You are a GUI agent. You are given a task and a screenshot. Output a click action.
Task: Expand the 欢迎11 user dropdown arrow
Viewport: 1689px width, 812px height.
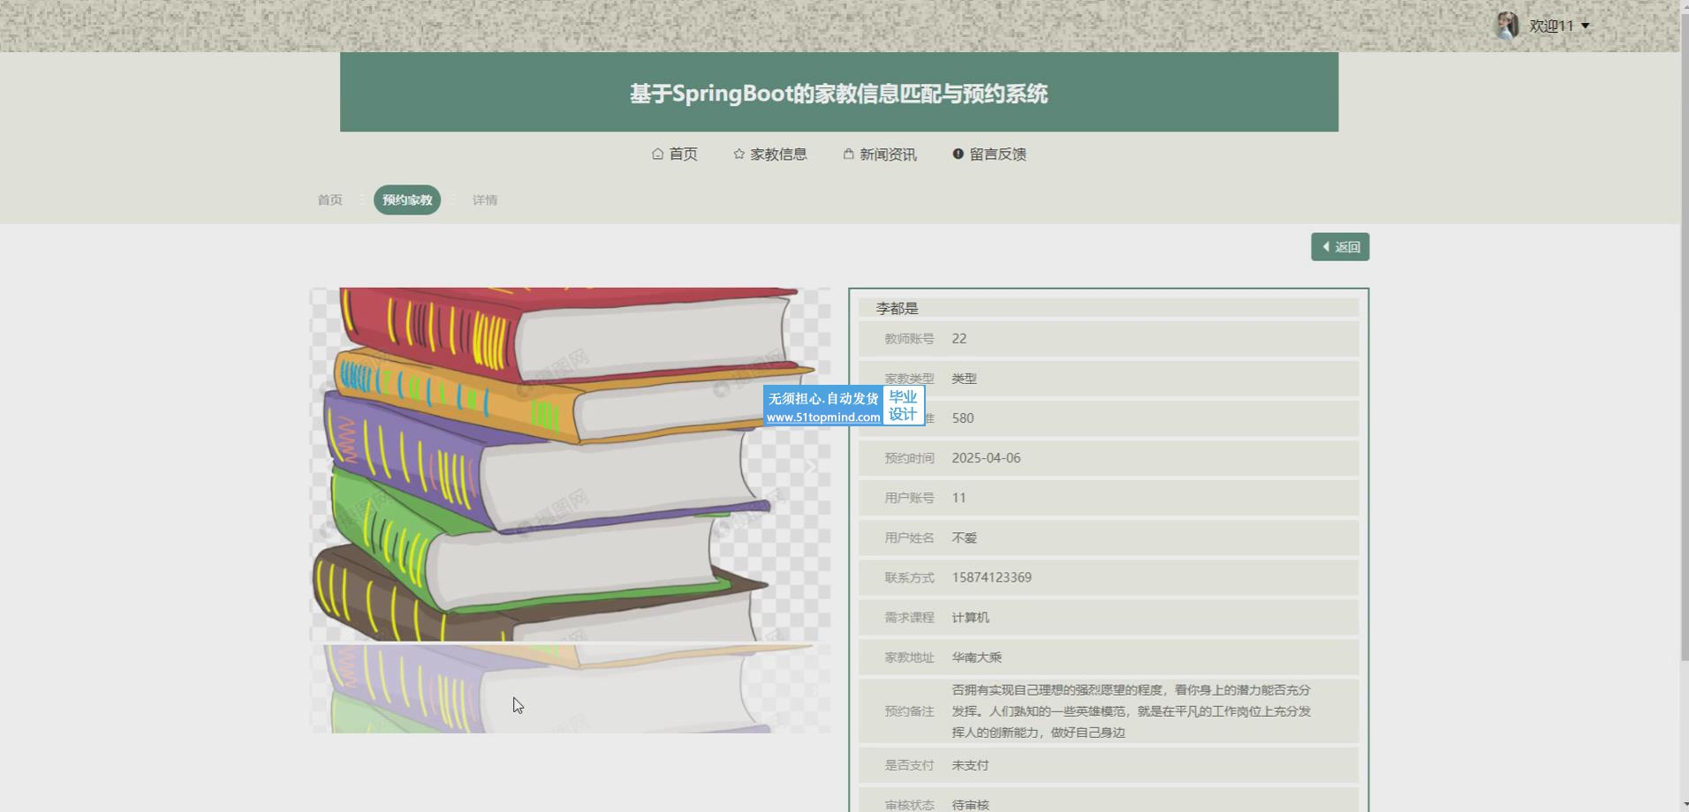1586,26
